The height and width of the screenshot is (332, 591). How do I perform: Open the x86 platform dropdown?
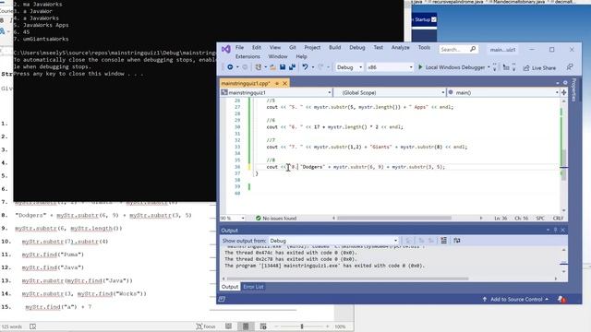tap(390, 67)
